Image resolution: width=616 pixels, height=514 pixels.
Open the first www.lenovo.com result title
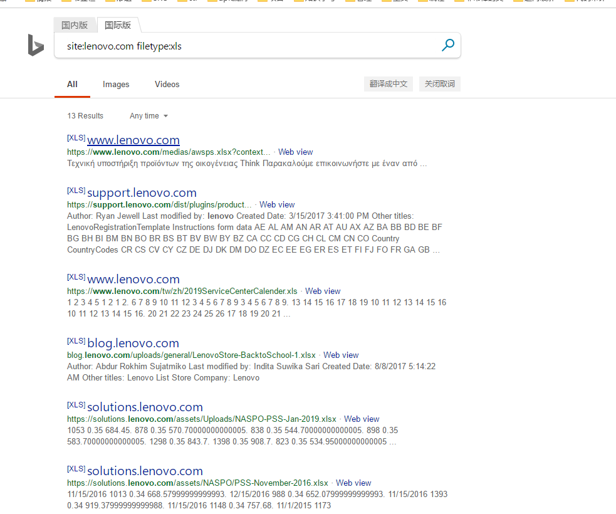pos(133,140)
